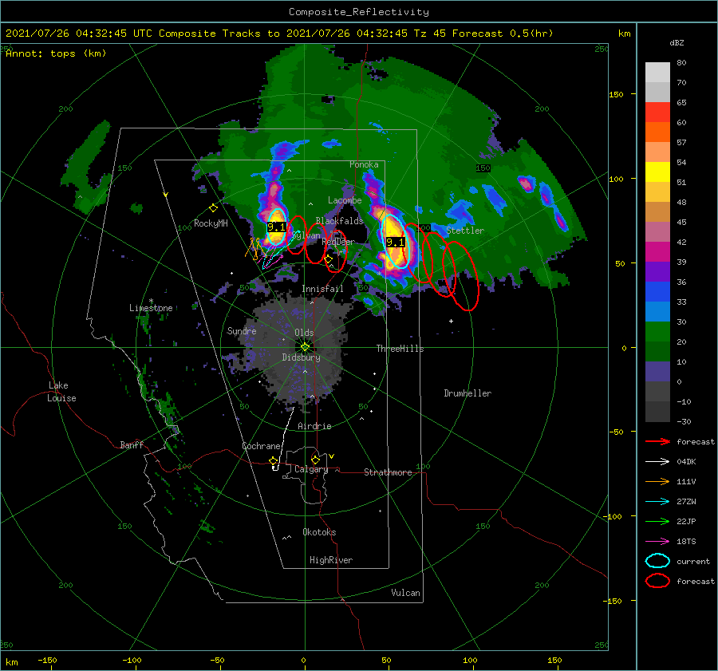
Task: Click the yellow radar-site diamond below Olds
Action: [305, 347]
